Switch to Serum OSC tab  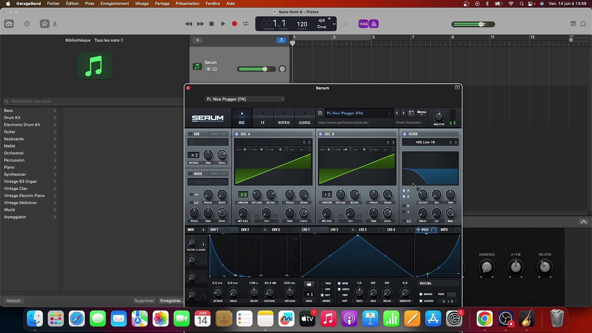(x=241, y=117)
